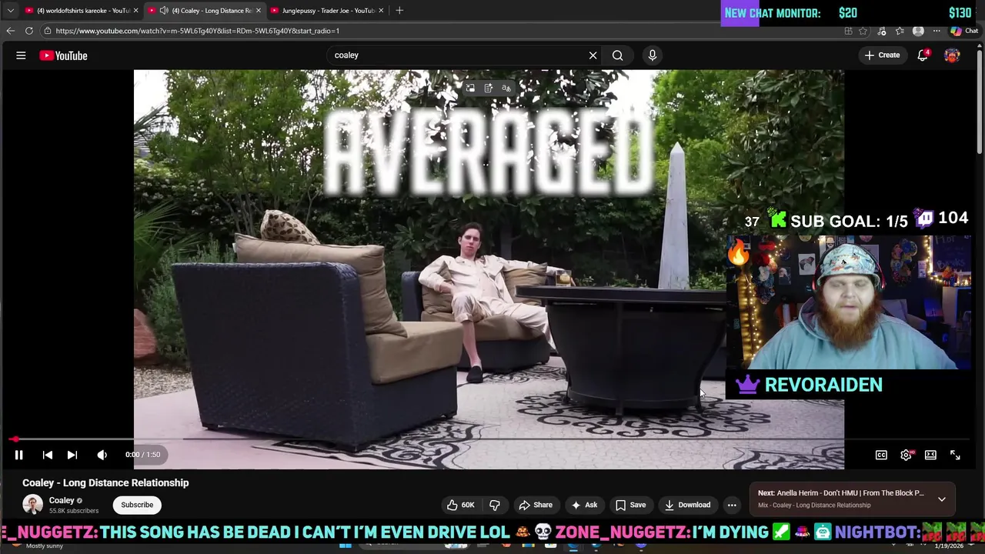Image resolution: width=985 pixels, height=554 pixels.
Task: Share the video
Action: pos(536,505)
